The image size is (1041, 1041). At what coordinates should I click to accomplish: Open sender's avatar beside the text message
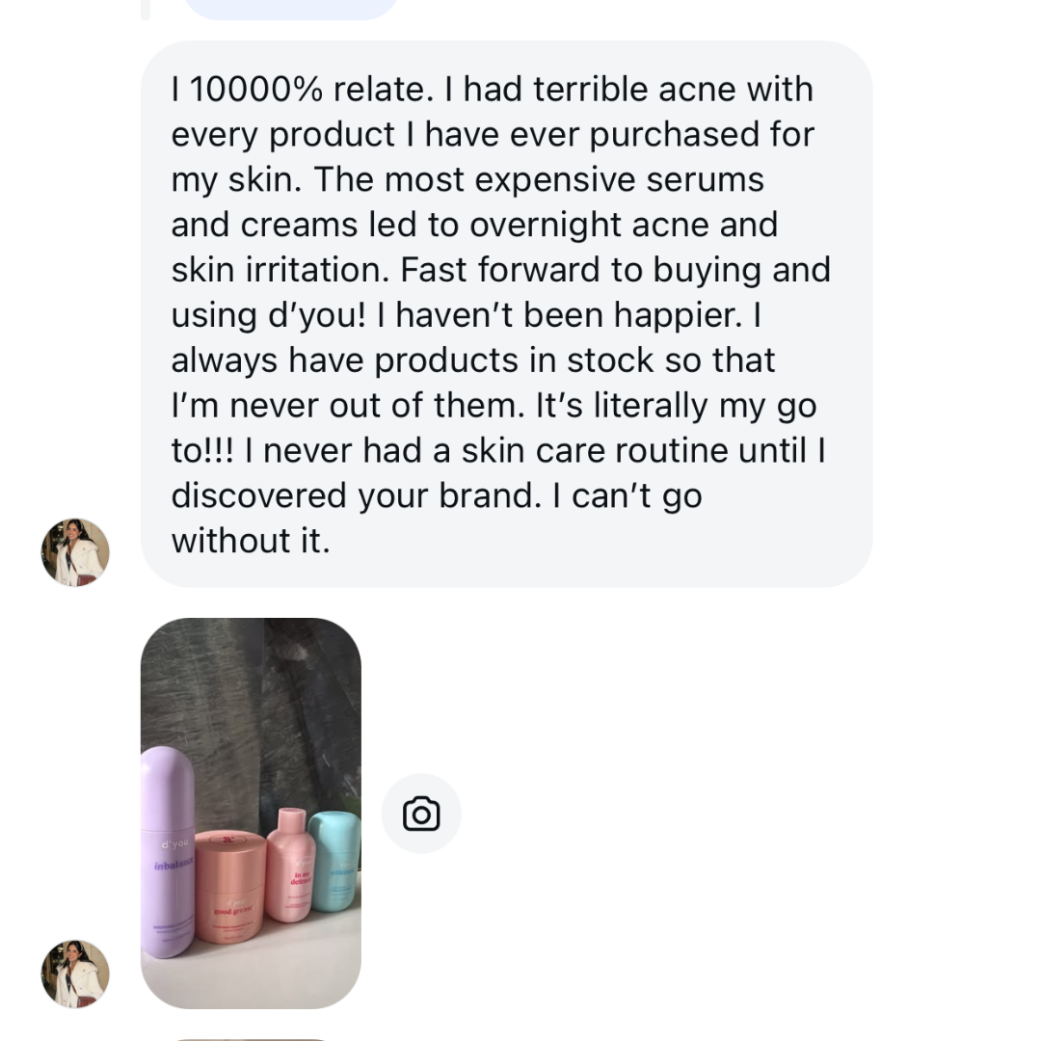click(x=75, y=552)
